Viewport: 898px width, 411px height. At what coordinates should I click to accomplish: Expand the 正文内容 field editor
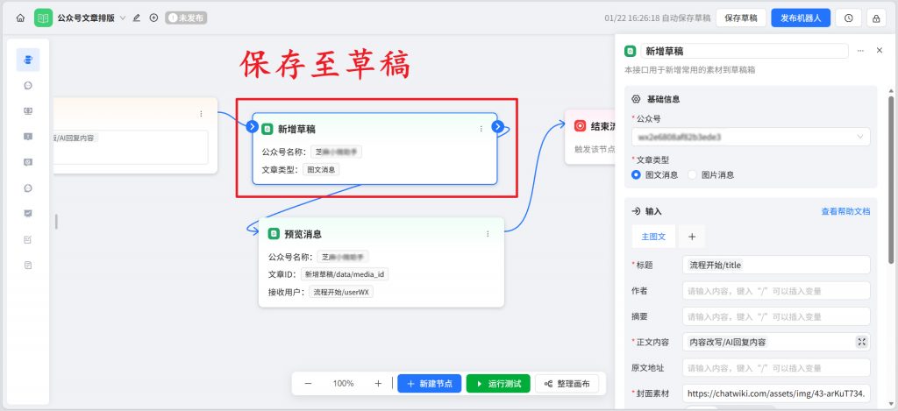(x=861, y=343)
